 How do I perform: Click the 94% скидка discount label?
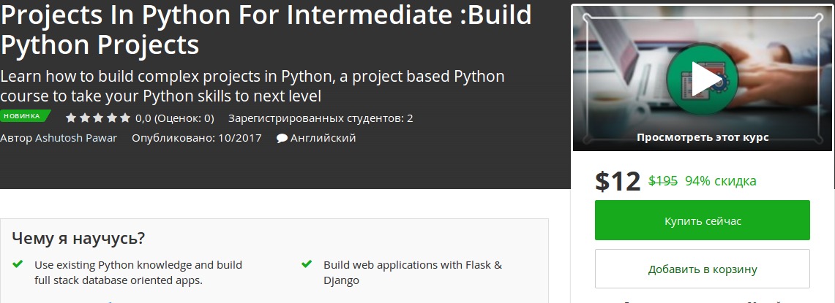click(x=720, y=180)
